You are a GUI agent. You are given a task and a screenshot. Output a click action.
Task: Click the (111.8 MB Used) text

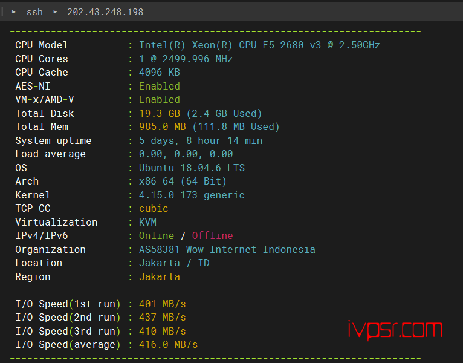coord(236,127)
